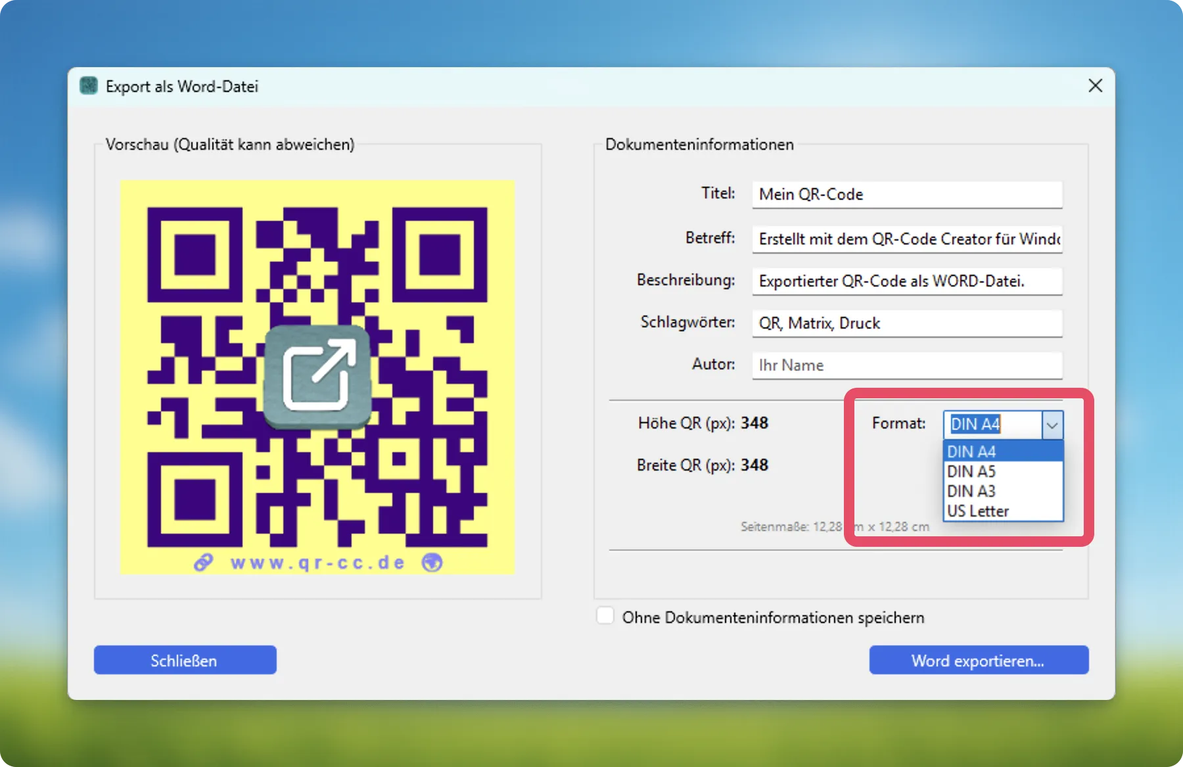
Task: Close the Export als Word-Datei dialog
Action: (x=1095, y=86)
